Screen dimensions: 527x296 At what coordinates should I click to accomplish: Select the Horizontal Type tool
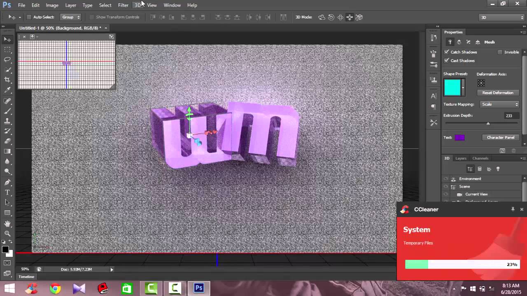tap(7, 192)
